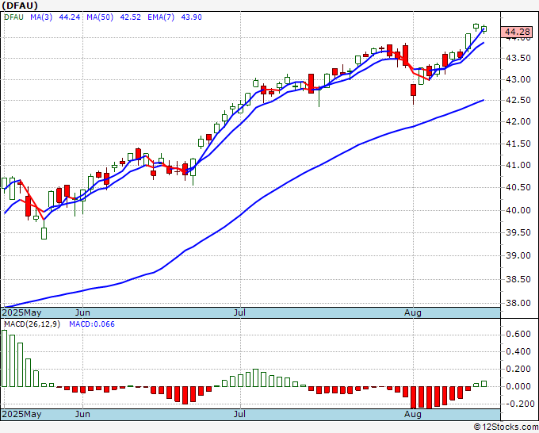539x433 pixels.
Task: Click 2025May on the price chart axis
Action: (21, 312)
